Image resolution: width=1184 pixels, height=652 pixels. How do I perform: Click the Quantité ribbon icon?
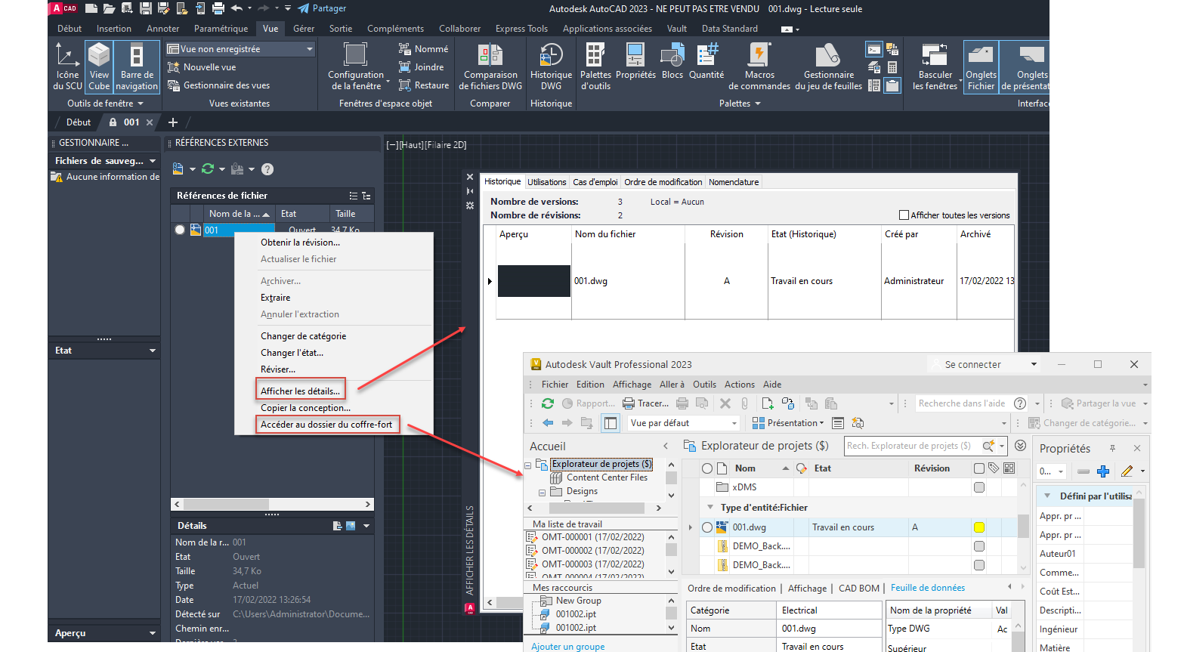point(706,61)
